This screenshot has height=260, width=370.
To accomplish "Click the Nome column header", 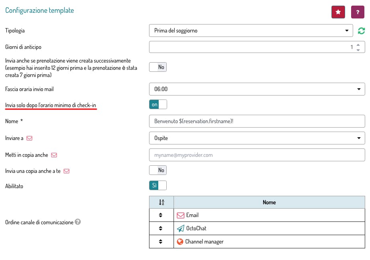I will [x=269, y=203].
